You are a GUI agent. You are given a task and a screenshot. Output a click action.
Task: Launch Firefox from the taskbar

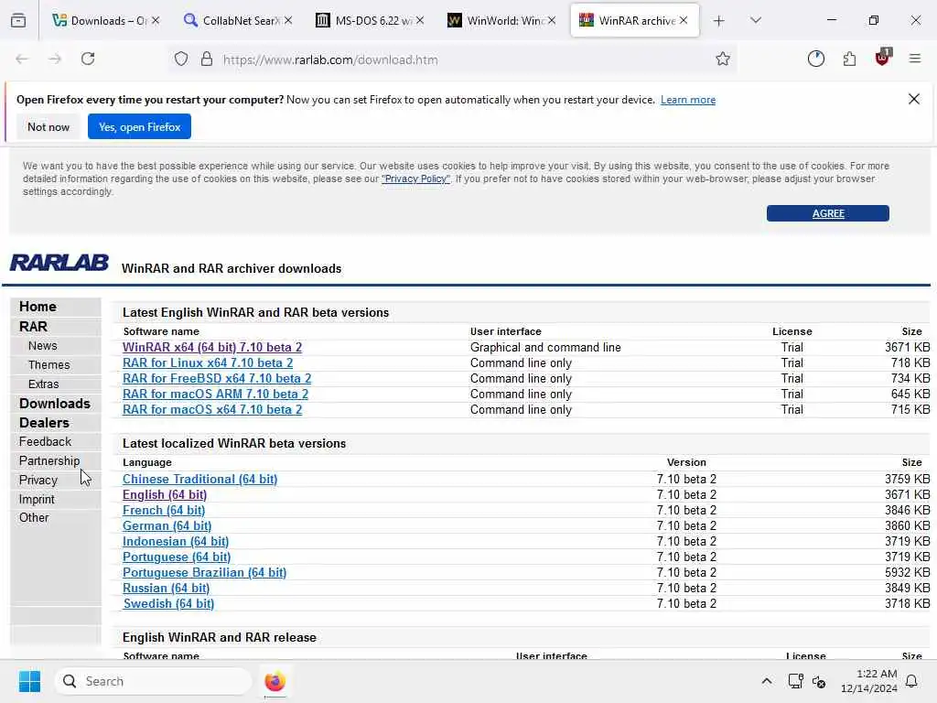click(x=275, y=681)
